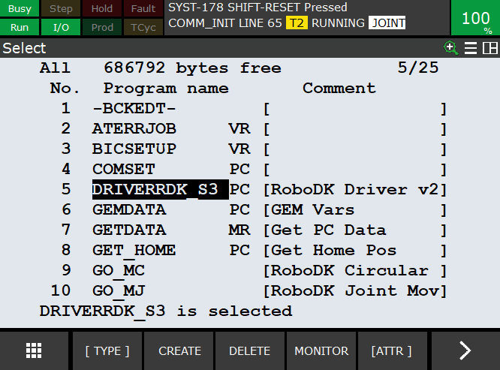Click the zoom magnifier icon
Screen dimensions: 500x370
click(x=451, y=48)
